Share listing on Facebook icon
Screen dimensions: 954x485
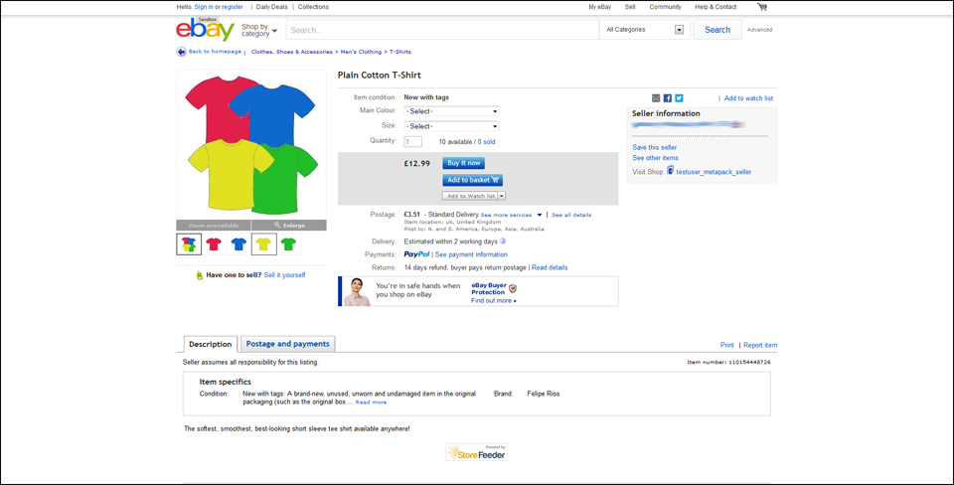668,98
